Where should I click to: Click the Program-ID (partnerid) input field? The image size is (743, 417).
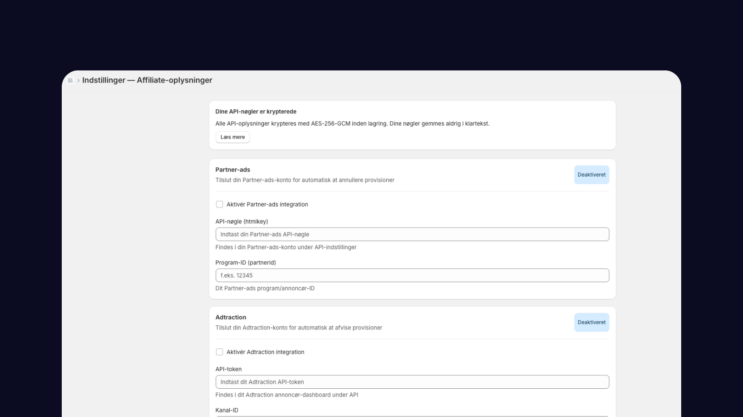(412, 275)
